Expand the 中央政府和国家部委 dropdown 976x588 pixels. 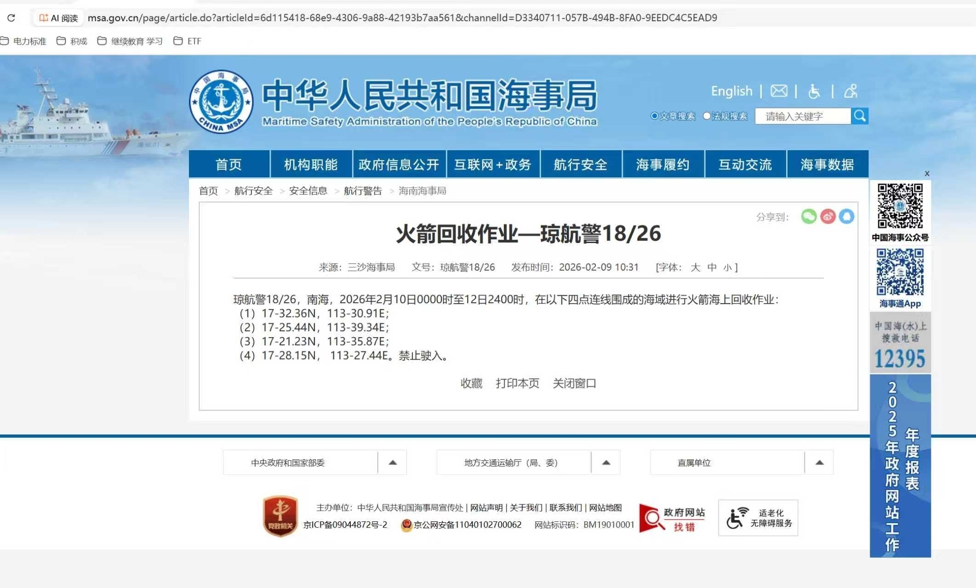393,463
